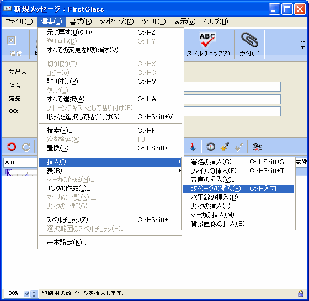Click the lock icon in status bar
309x301 pixels.
(x=301, y=293)
